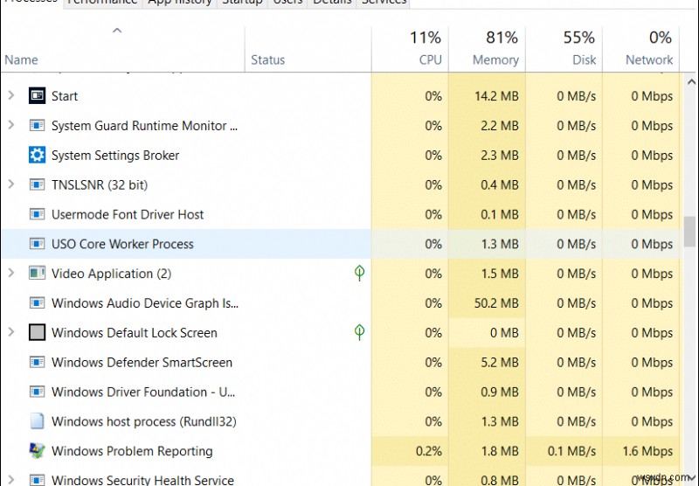Click the Start process icon
The image size is (699, 486).
(x=37, y=95)
